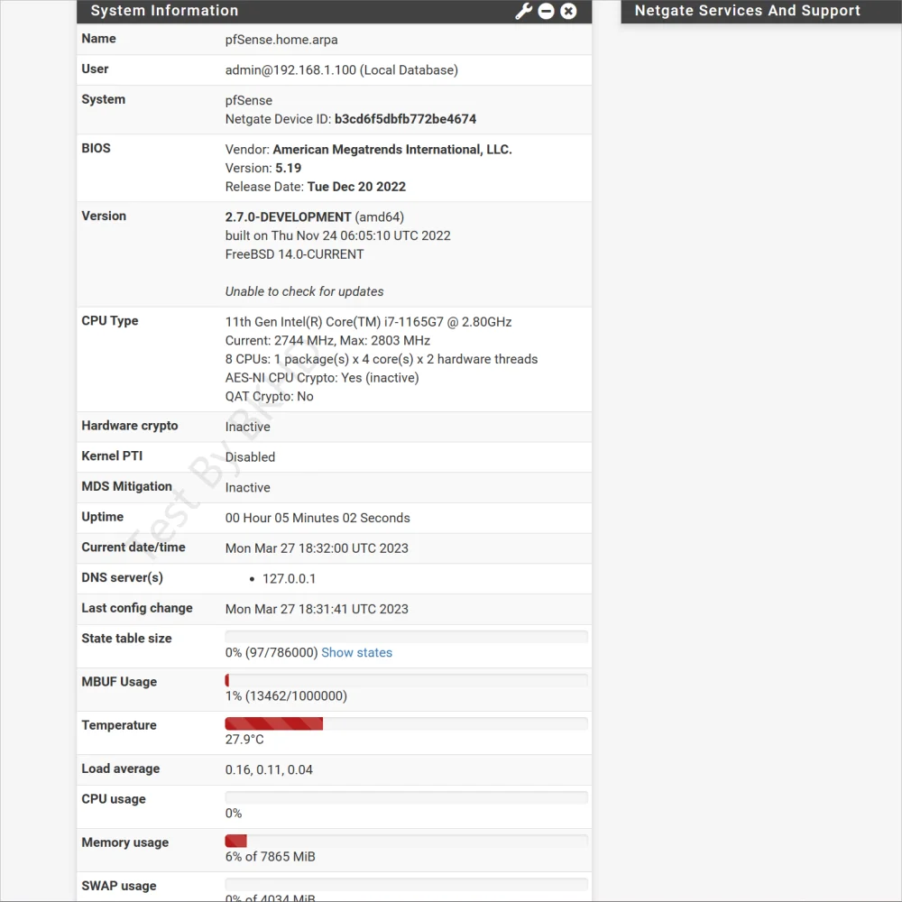
Task: Click the temperature reading 27.9°C
Action: (x=244, y=740)
